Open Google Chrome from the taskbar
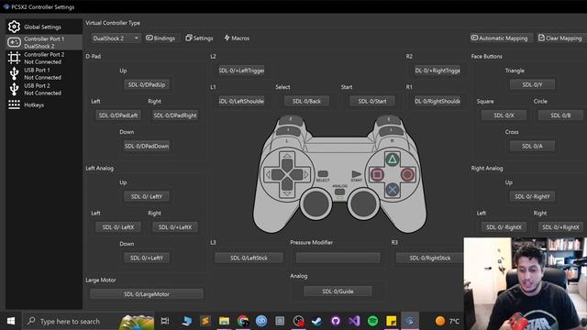This screenshot has width=587, height=330. click(x=242, y=321)
